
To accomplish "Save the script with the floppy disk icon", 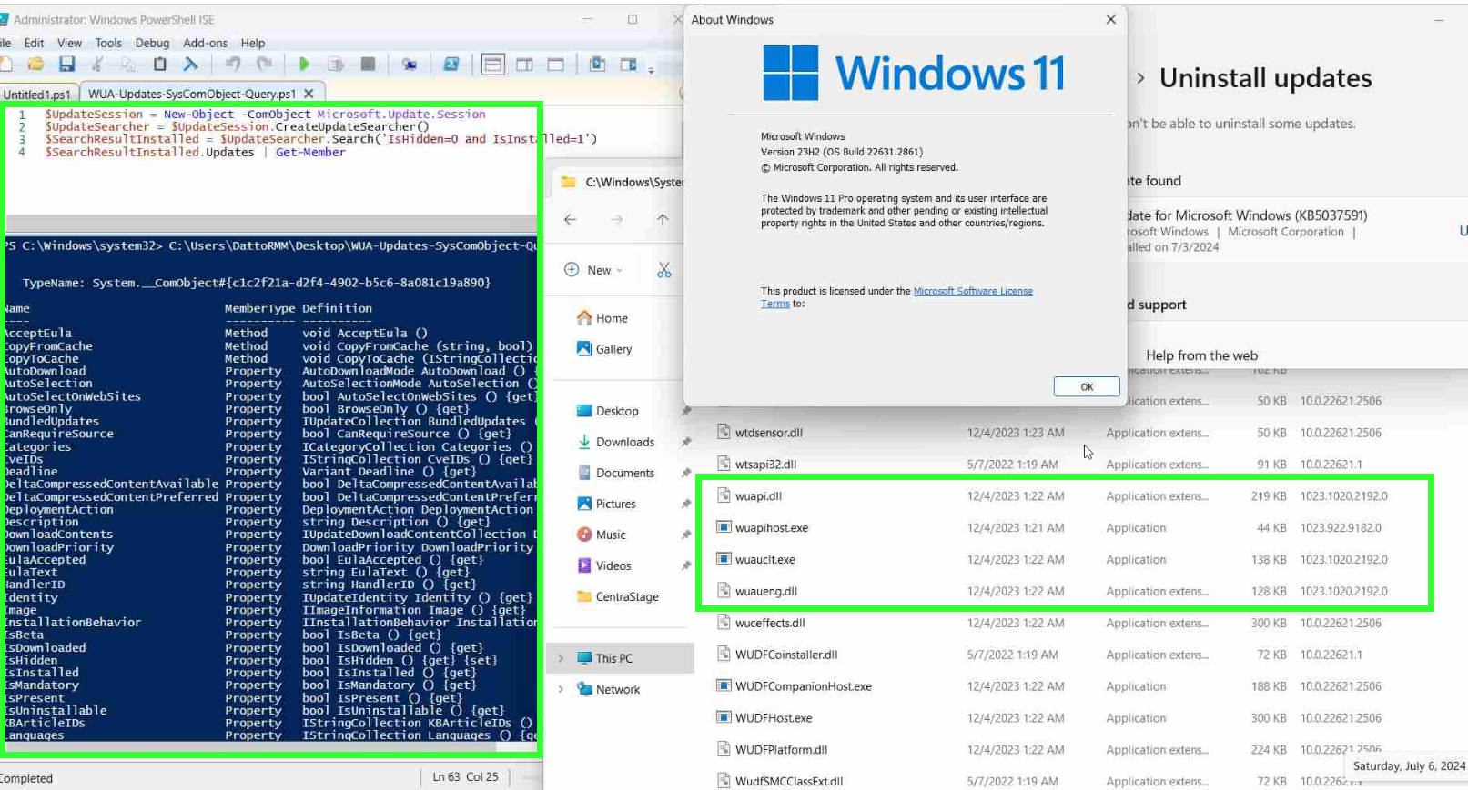I will [66, 64].
